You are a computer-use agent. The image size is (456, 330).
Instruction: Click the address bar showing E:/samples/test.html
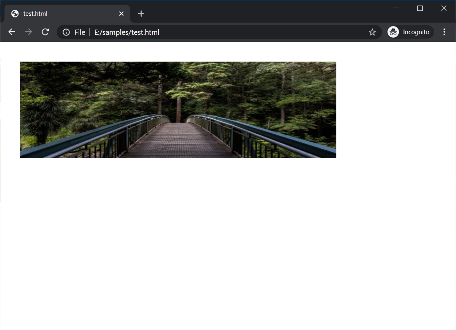[x=209, y=32]
